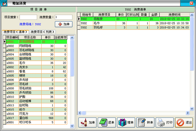Click the green notebook 退单 button
This screenshot has height=131, width=196.
[x=107, y=122]
